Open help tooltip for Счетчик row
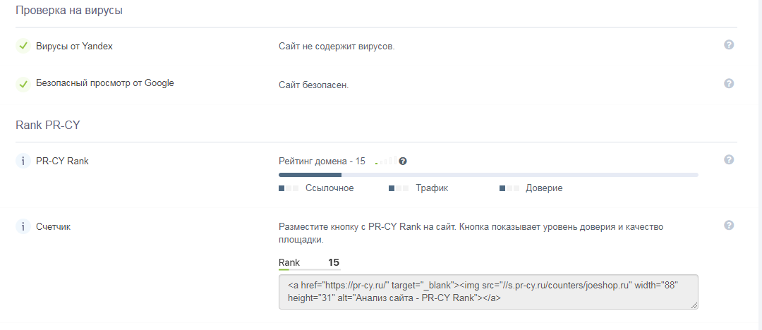 tap(729, 226)
